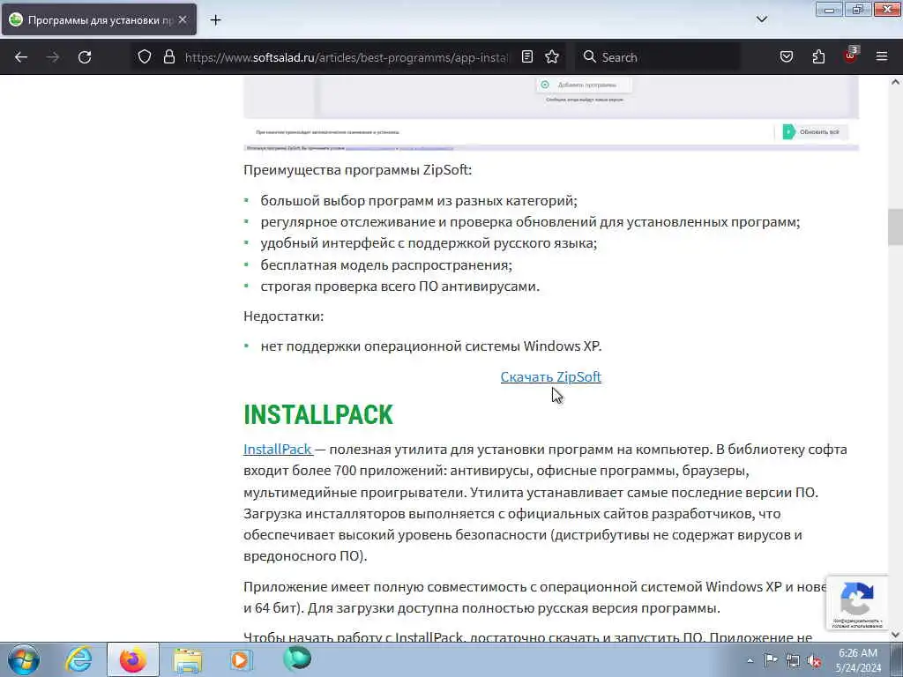List all tabs dropdown arrow
903x677 pixels.
(761, 19)
